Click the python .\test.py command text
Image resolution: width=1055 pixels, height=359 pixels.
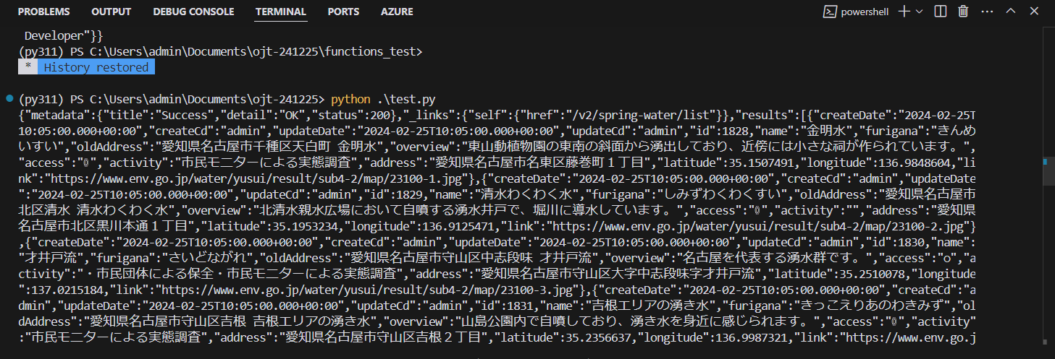click(x=383, y=99)
